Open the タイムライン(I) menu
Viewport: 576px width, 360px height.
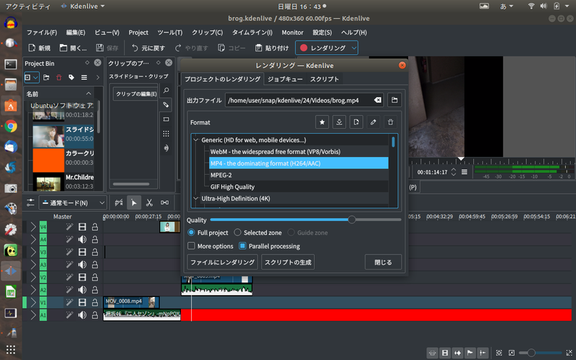pos(252,33)
